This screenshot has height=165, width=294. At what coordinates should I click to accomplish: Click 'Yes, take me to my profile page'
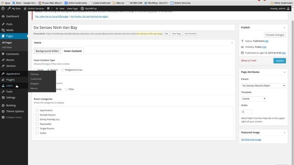coord(51,16)
